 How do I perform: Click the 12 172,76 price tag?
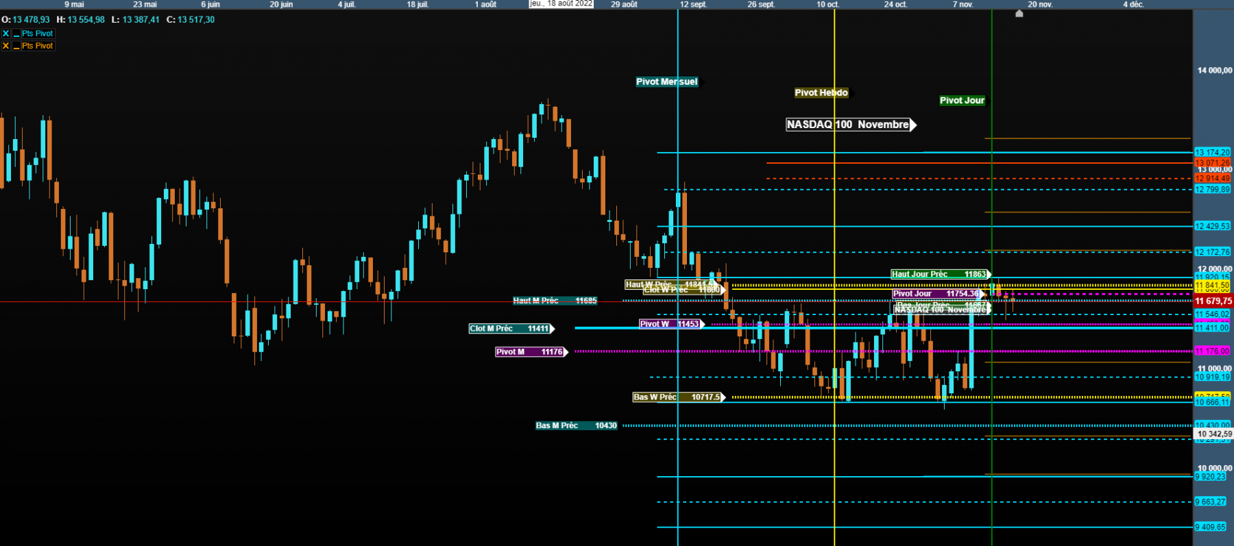(x=1213, y=252)
